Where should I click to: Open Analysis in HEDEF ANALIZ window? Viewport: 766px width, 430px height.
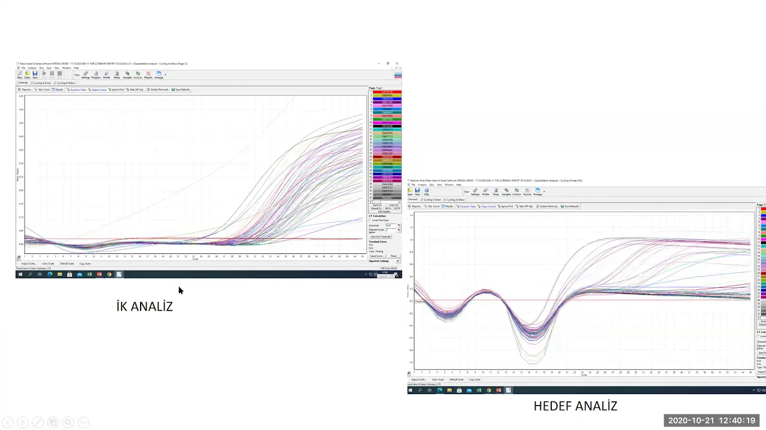516,192
